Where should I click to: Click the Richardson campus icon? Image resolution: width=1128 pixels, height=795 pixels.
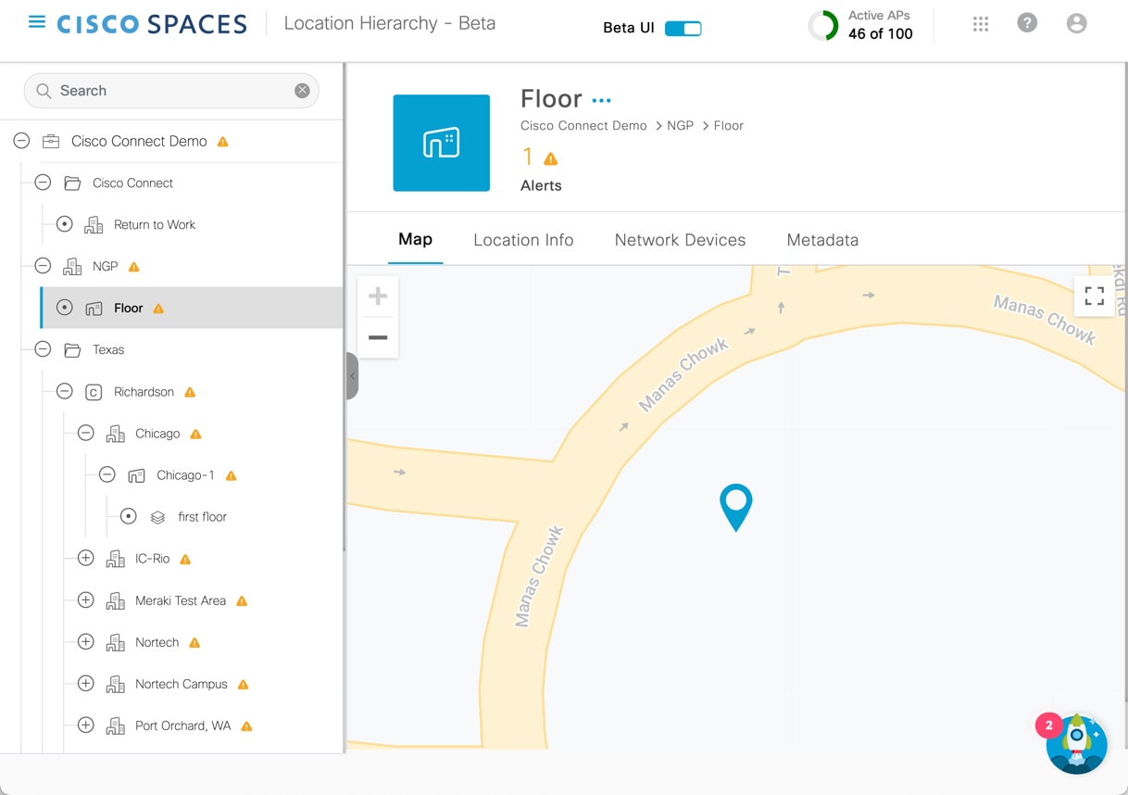94,392
